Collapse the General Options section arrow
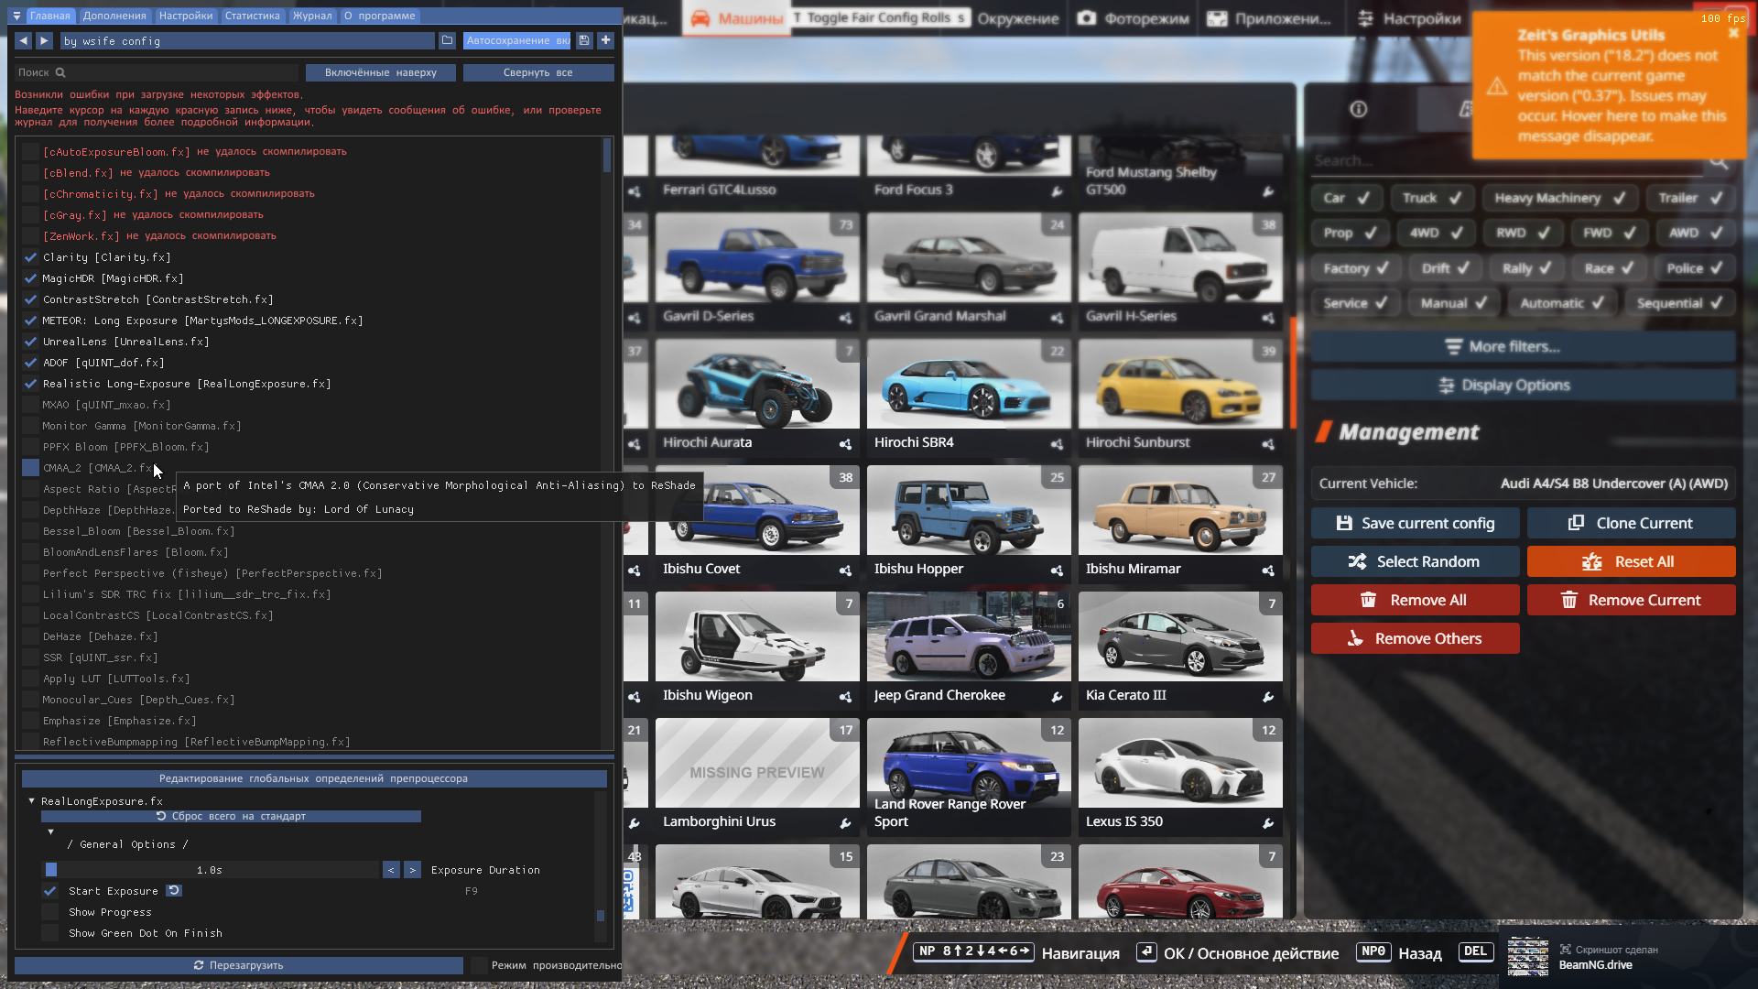 click(x=50, y=832)
